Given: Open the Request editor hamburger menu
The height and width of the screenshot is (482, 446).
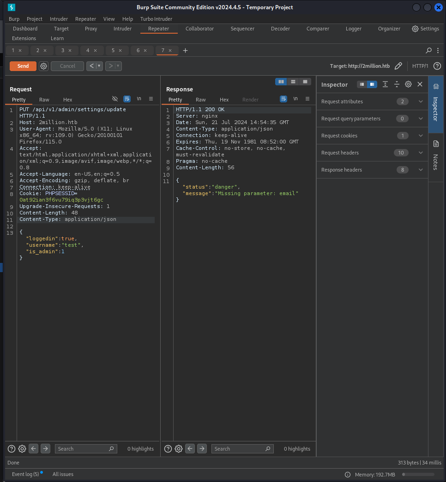Looking at the screenshot, I should click(151, 99).
